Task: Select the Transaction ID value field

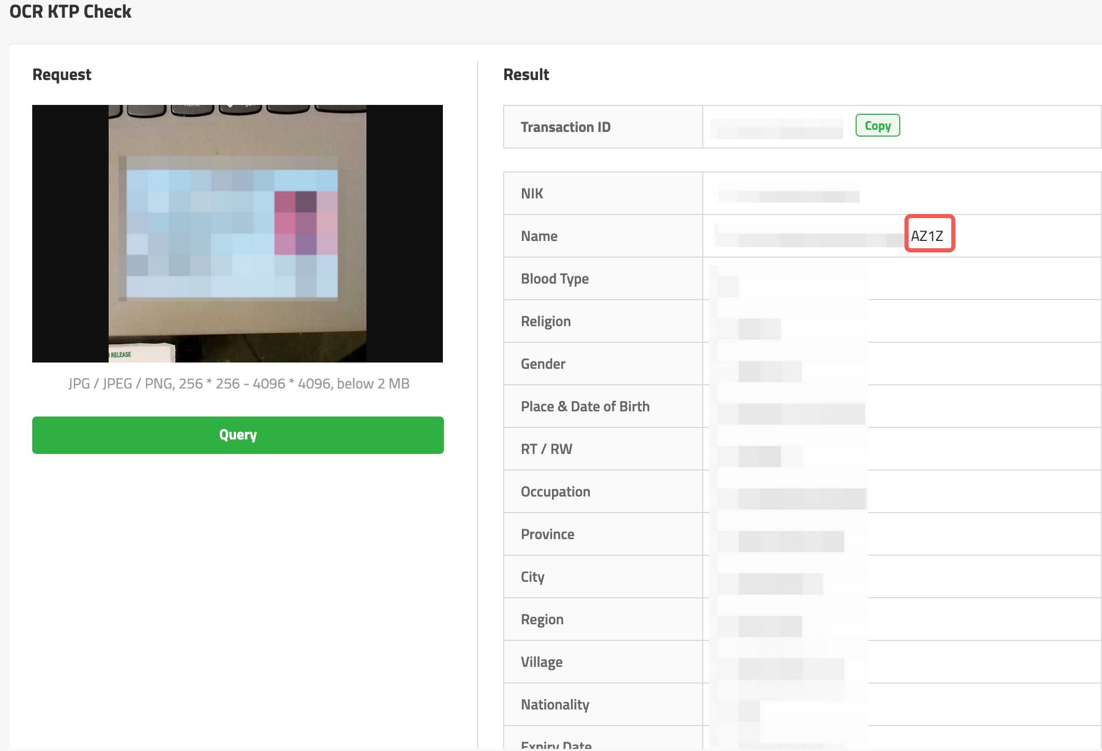Action: coord(777,128)
